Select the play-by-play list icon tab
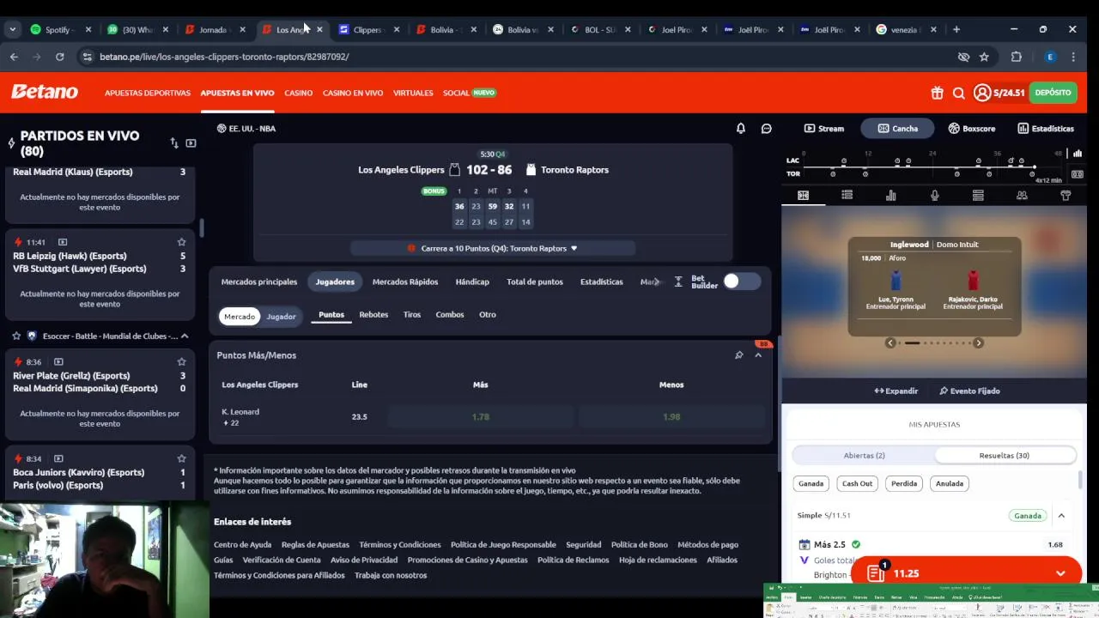 tap(847, 196)
